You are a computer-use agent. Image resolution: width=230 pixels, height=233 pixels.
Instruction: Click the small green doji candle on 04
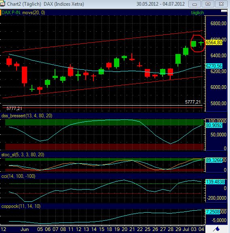(201, 43)
